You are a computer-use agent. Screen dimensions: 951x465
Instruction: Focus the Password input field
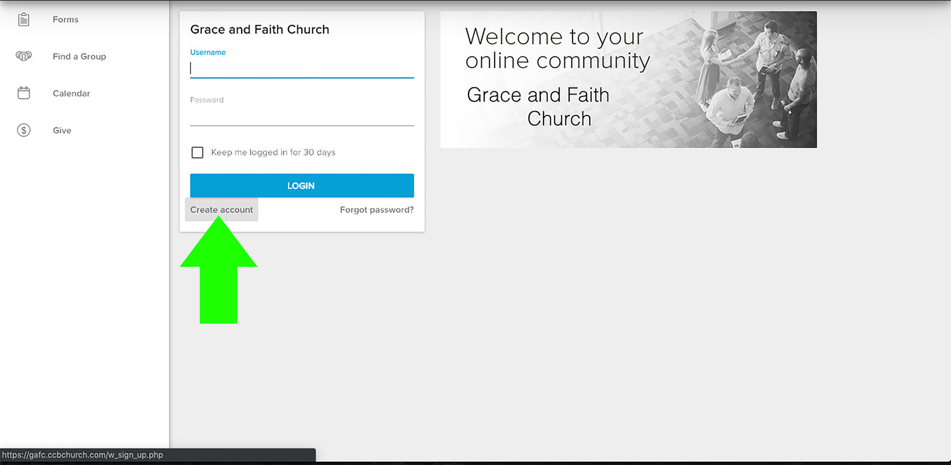302,116
